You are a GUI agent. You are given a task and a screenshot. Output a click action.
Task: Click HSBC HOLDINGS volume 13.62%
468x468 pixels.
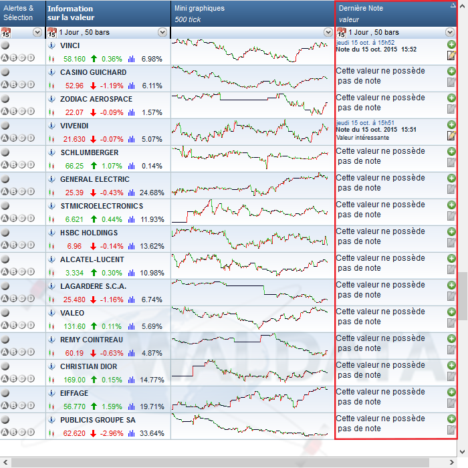[152, 246]
